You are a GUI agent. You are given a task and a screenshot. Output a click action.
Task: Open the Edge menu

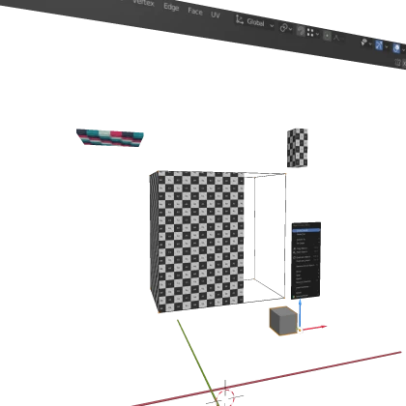pyautogui.click(x=171, y=7)
